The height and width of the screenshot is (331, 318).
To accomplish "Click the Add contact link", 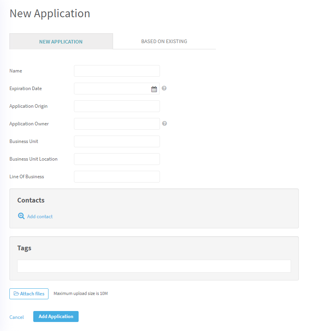I will pos(40,217).
